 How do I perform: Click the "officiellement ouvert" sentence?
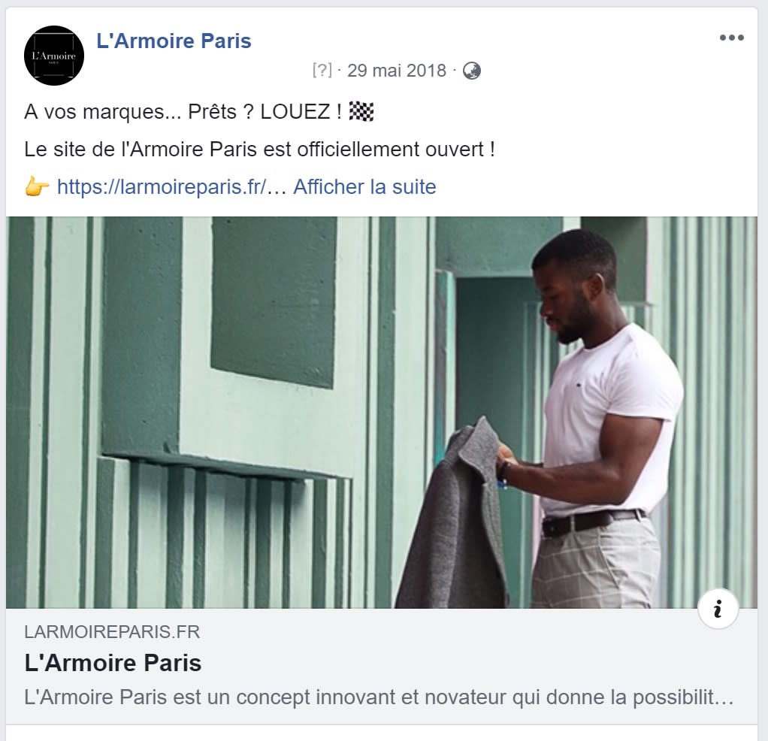pyautogui.click(x=259, y=150)
